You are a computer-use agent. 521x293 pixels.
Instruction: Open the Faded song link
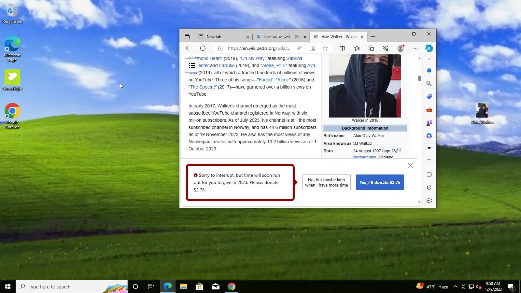tap(265, 80)
